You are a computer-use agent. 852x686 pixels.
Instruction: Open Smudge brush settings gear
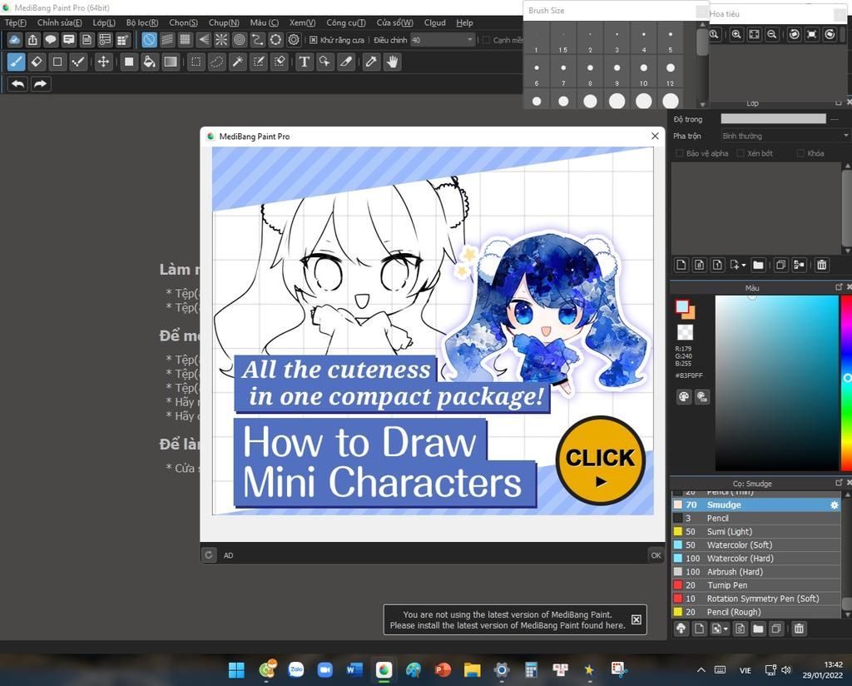point(834,505)
